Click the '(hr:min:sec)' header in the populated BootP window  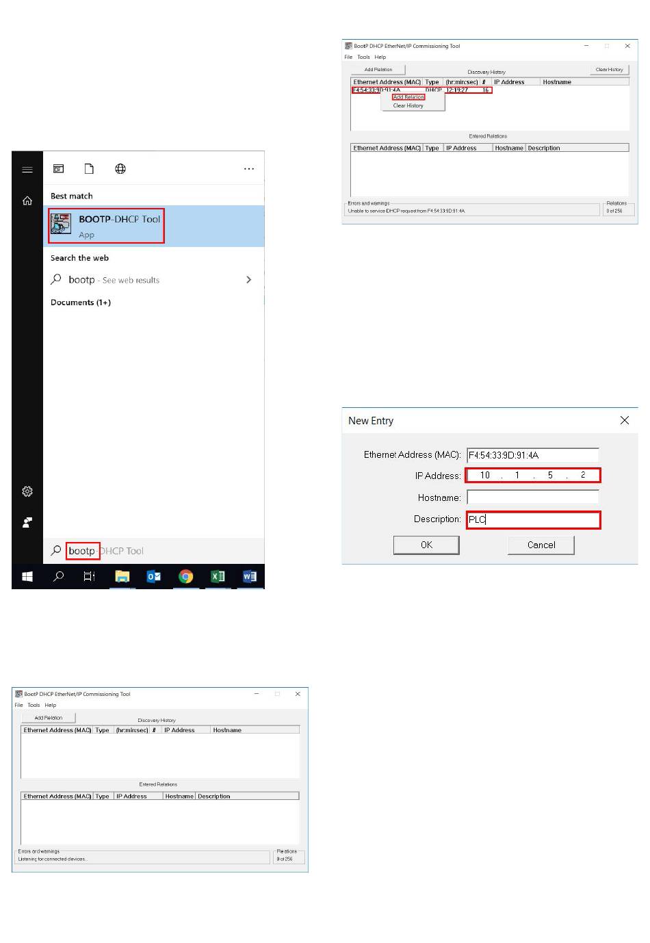pos(462,82)
